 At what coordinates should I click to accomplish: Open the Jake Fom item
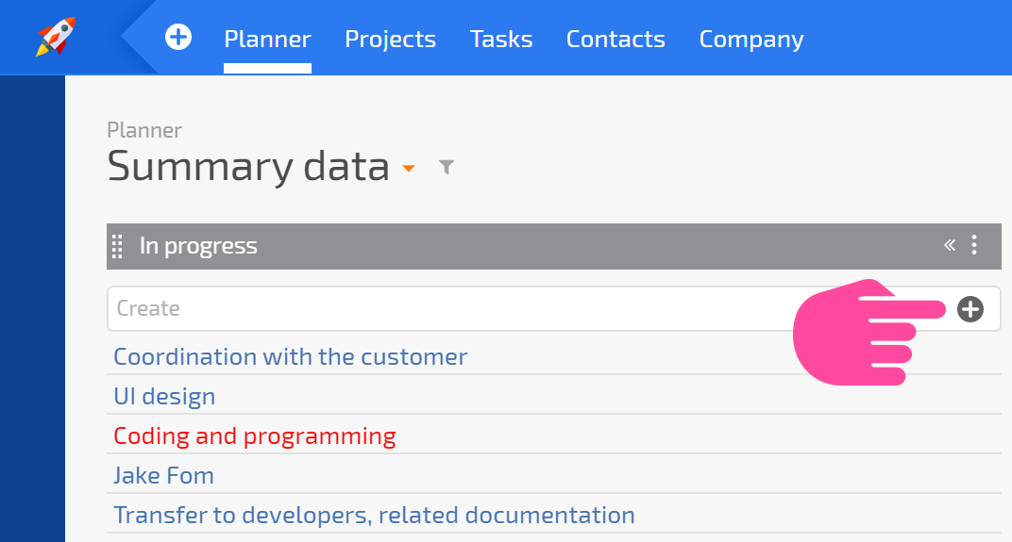(164, 476)
